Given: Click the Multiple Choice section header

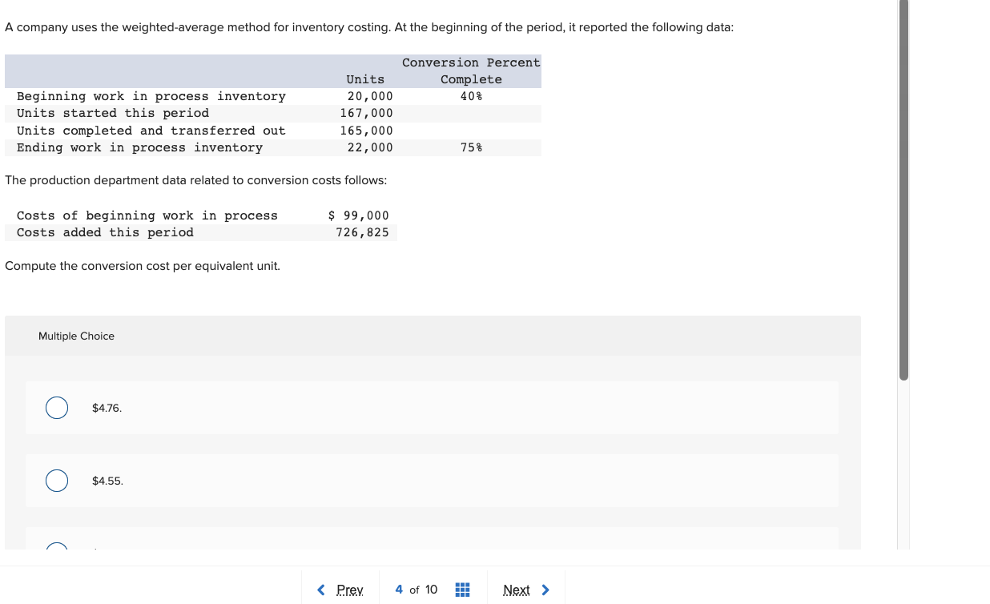Looking at the screenshot, I should (76, 336).
